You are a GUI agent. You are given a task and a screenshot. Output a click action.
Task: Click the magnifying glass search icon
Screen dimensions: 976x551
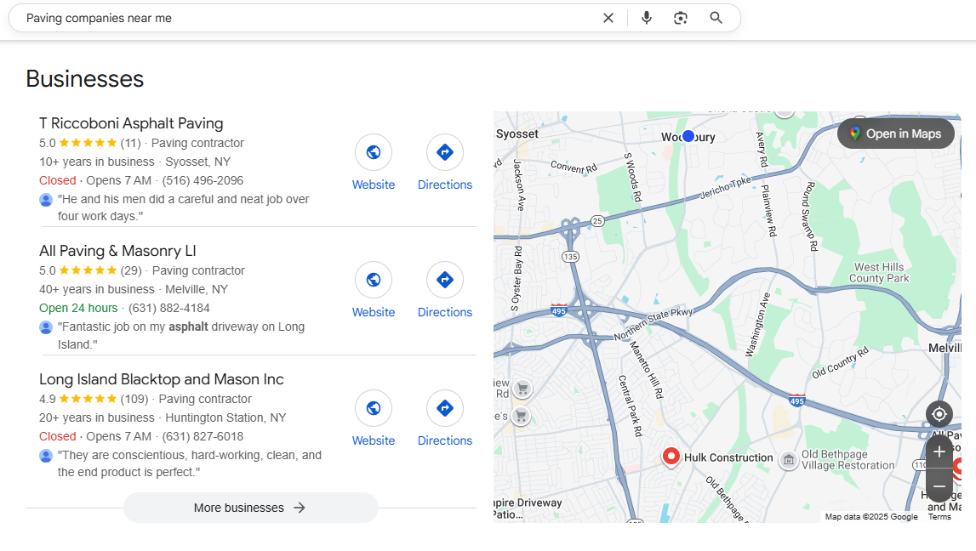point(716,18)
